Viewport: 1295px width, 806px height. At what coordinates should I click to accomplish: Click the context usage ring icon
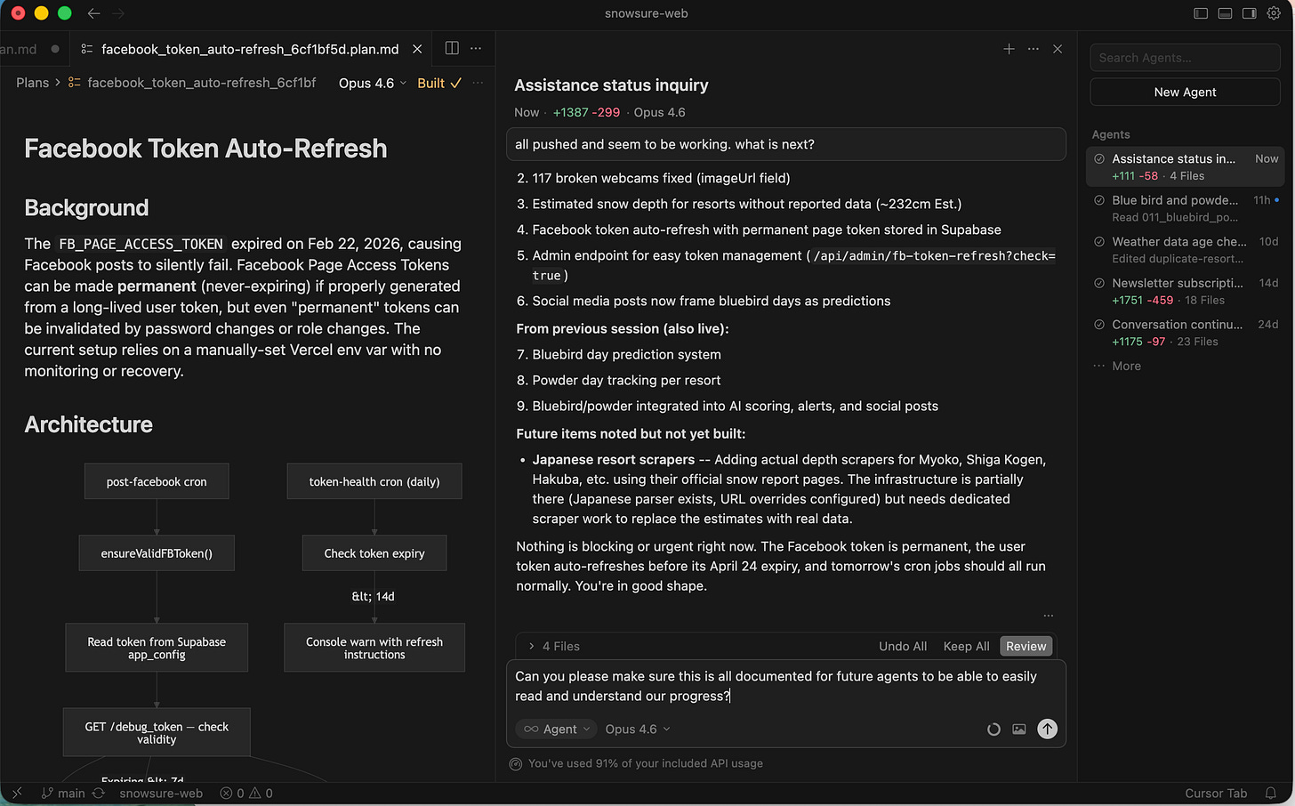[x=993, y=729]
